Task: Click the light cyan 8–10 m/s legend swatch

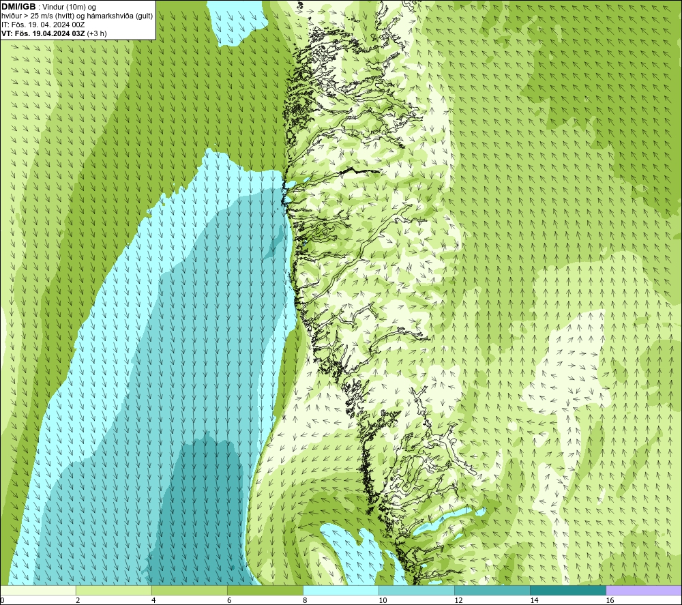Action: point(340,590)
